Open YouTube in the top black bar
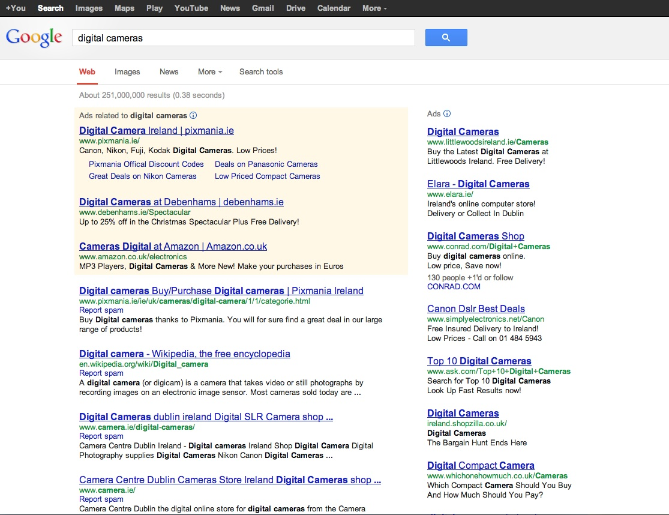Image resolution: width=669 pixels, height=515 pixels. pyautogui.click(x=191, y=8)
